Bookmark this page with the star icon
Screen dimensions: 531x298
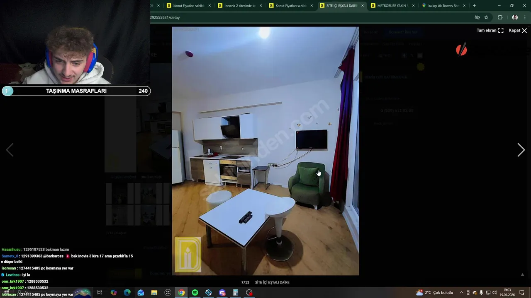coord(486,17)
